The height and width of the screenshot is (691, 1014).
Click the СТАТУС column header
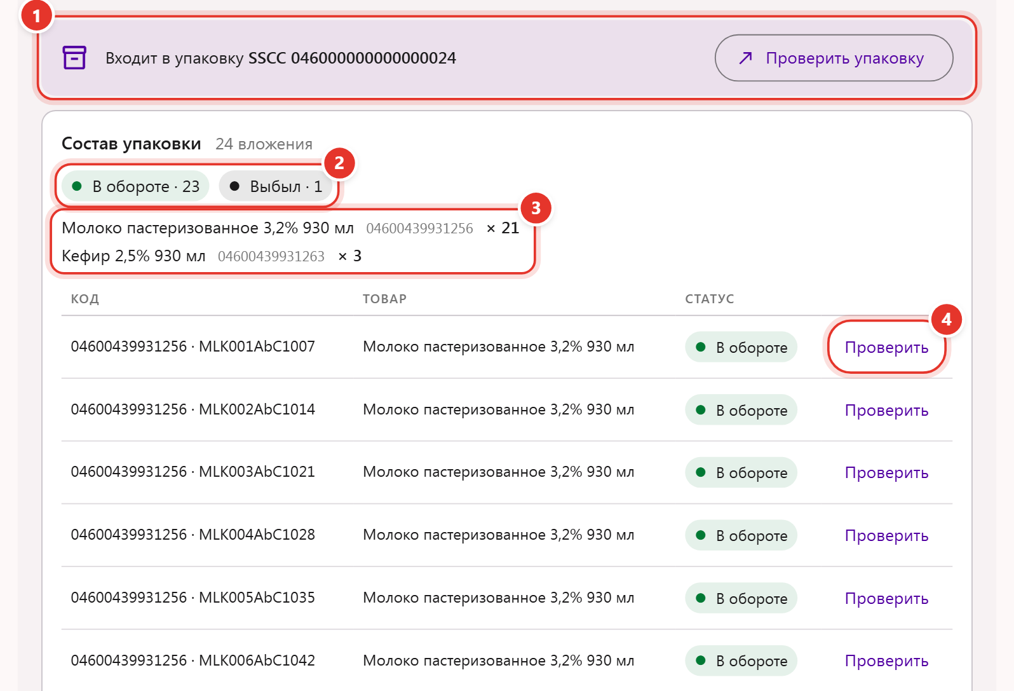pos(709,299)
